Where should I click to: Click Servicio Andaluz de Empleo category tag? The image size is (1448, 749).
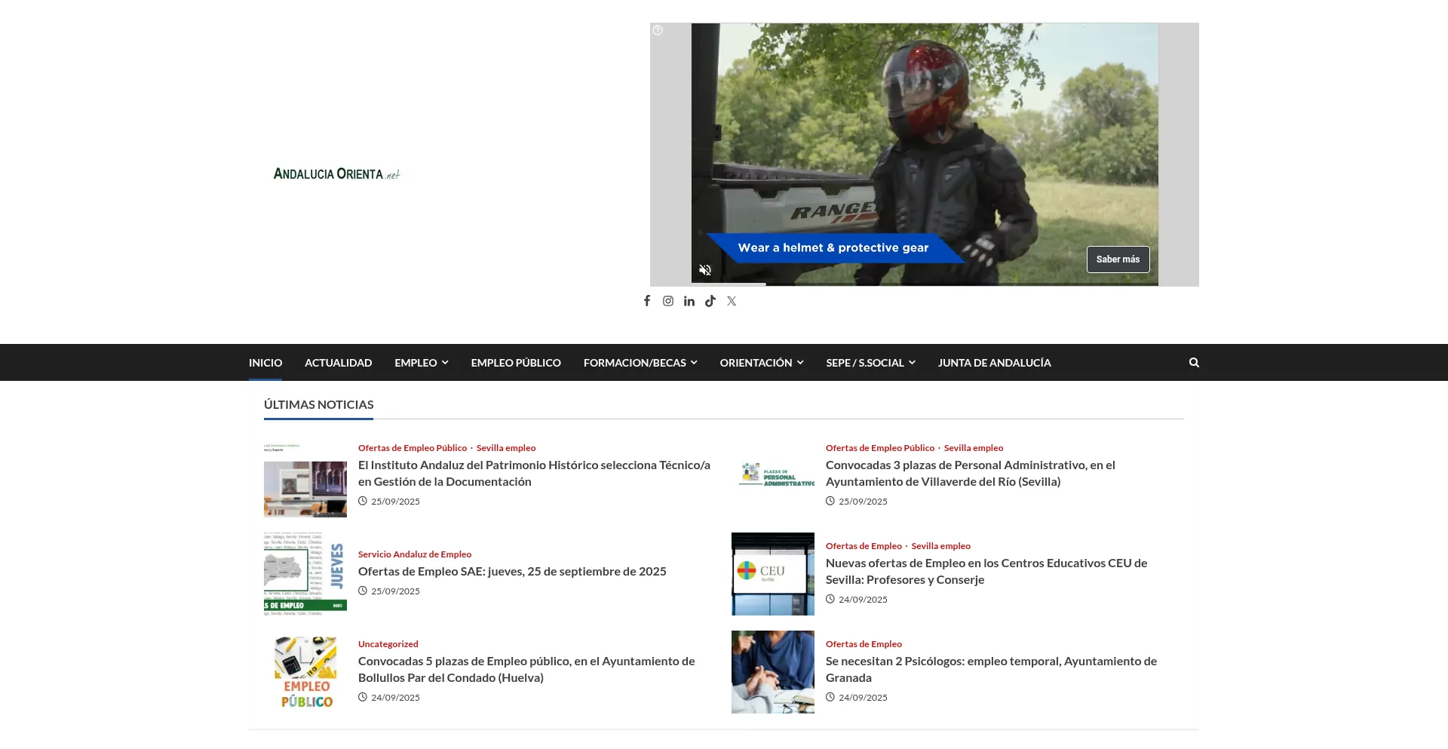(x=415, y=554)
